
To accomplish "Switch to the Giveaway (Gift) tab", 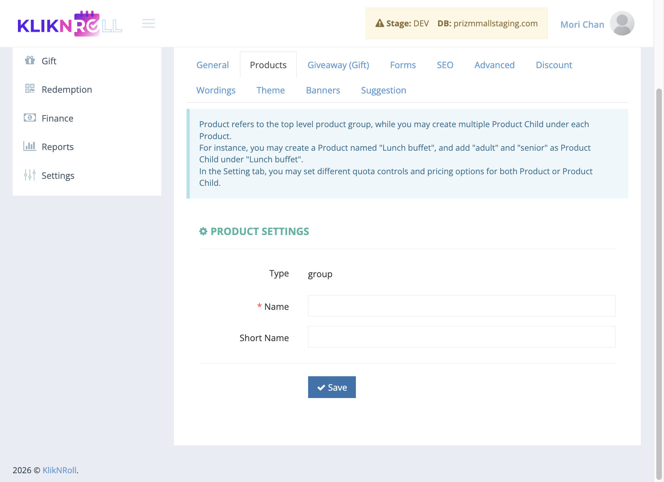I will click(x=338, y=65).
